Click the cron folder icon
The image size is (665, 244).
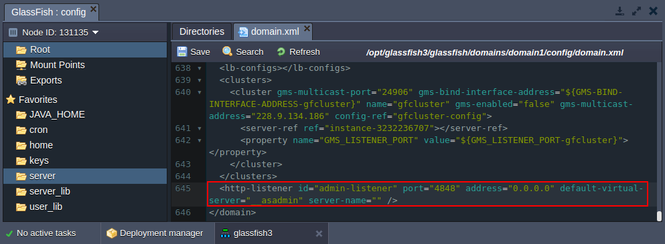point(21,130)
